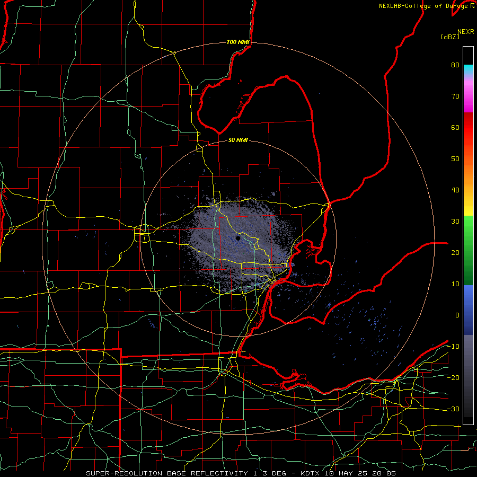Click the -10 value on the dBZ scale

[453, 347]
